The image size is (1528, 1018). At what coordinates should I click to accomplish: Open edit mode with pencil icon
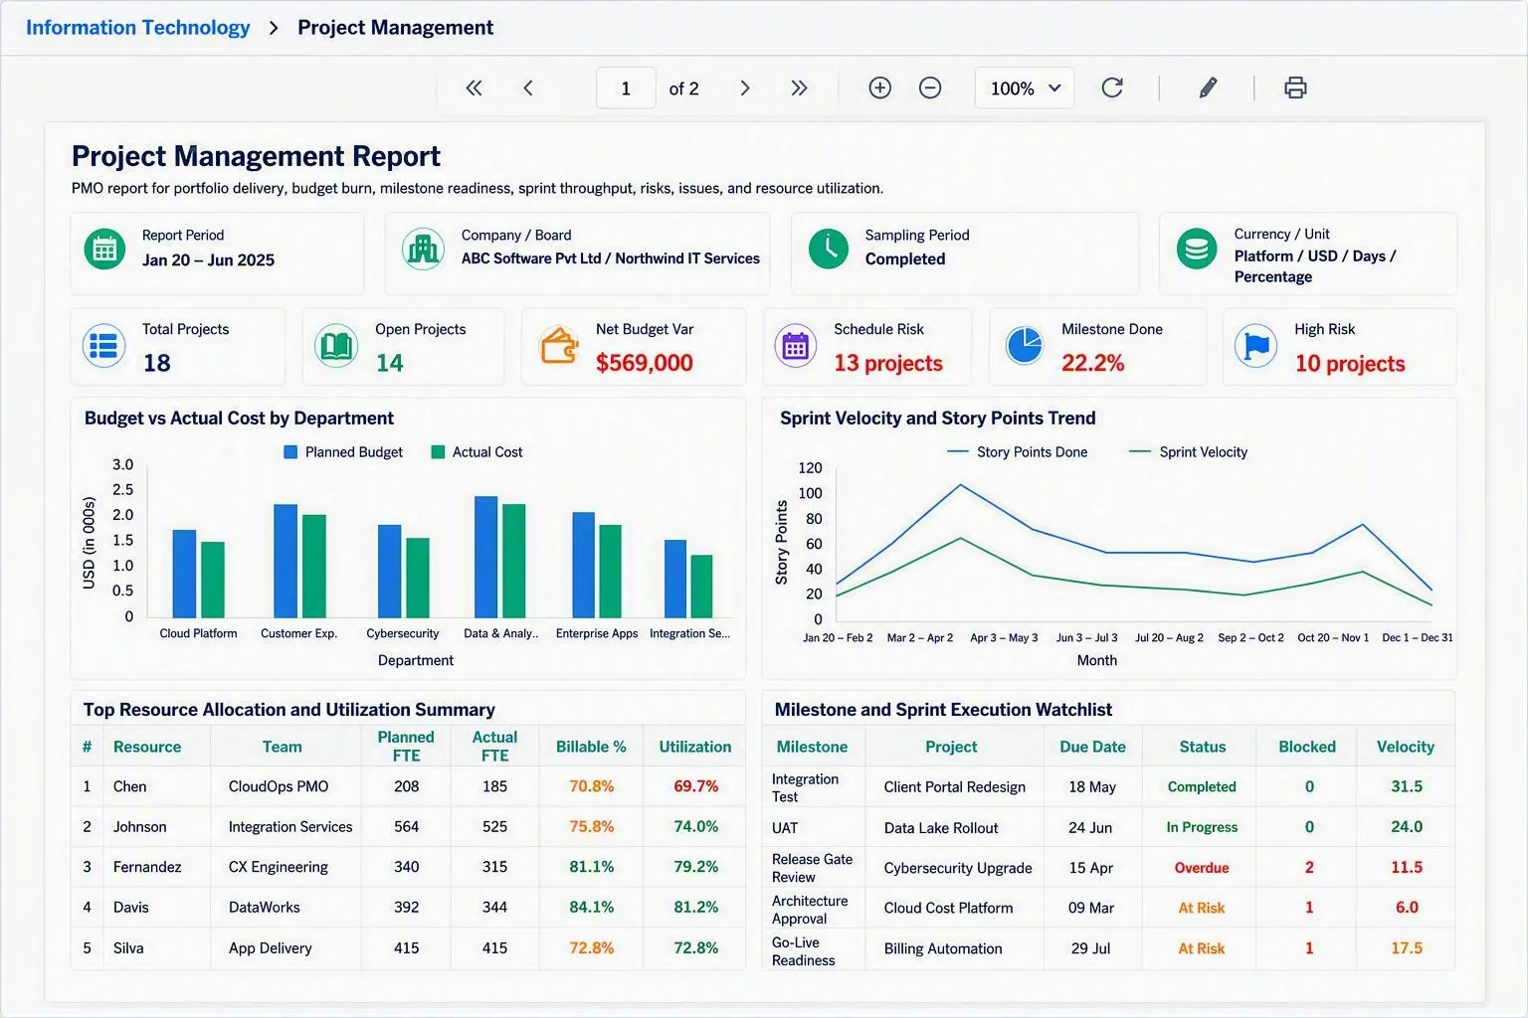pyautogui.click(x=1208, y=88)
